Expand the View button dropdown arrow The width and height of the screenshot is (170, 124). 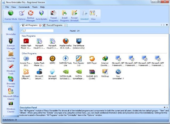(x=97, y=16)
